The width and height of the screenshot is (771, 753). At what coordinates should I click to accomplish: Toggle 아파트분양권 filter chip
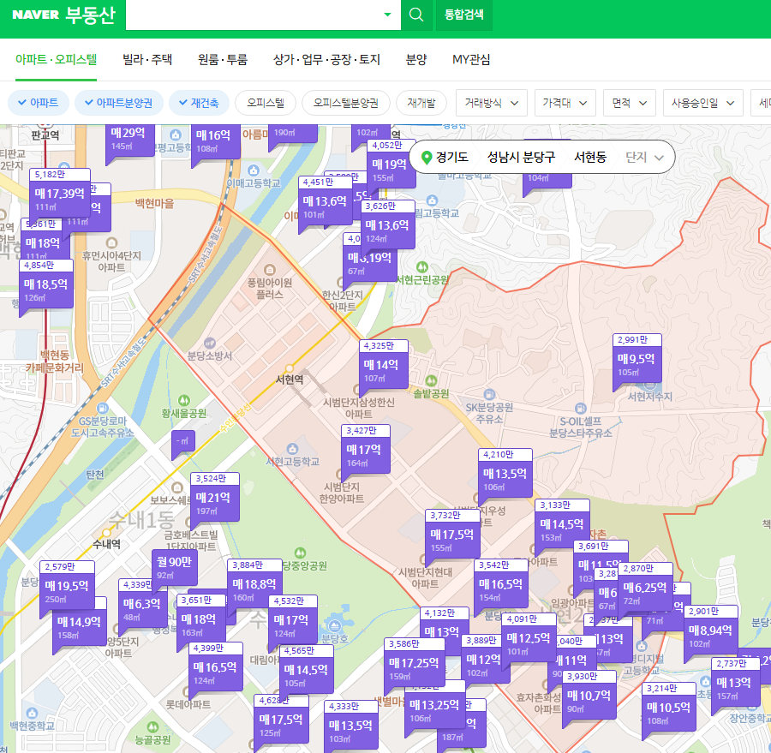click(x=118, y=103)
